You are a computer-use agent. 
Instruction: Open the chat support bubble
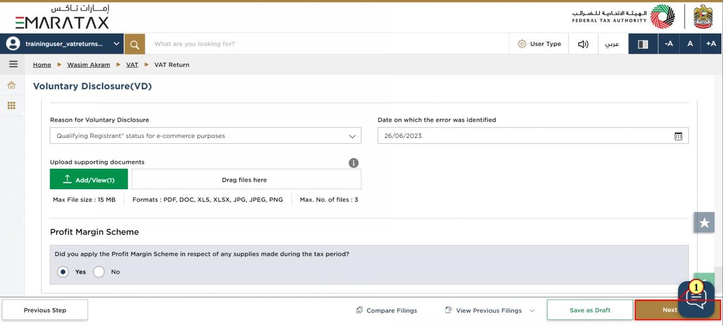point(697,299)
